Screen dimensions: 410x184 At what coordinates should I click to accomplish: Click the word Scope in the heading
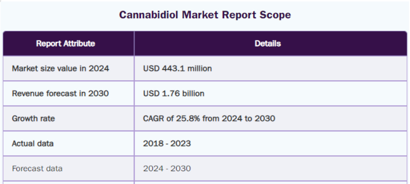coord(275,15)
